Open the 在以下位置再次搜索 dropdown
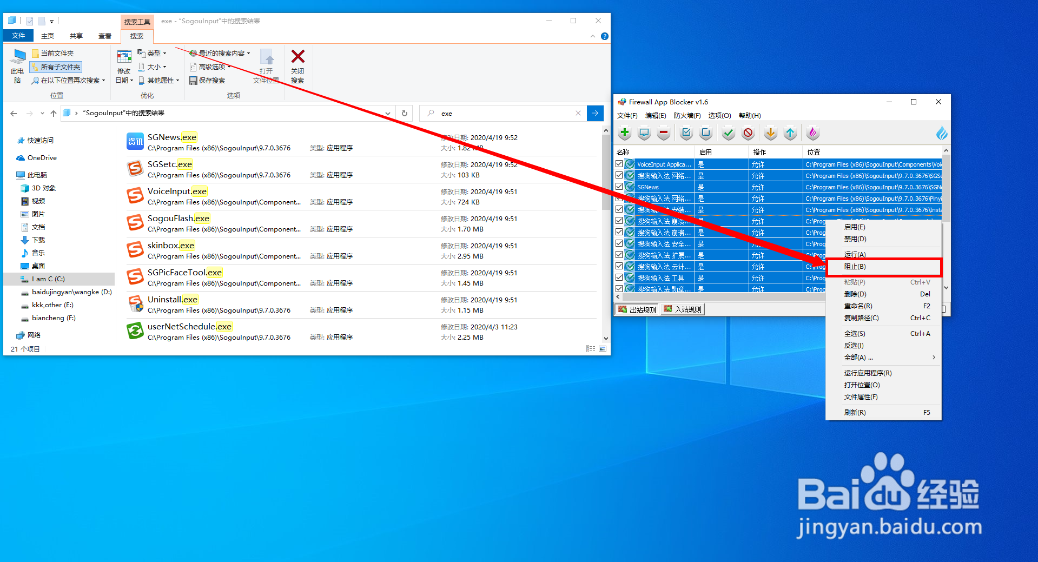 [x=68, y=81]
